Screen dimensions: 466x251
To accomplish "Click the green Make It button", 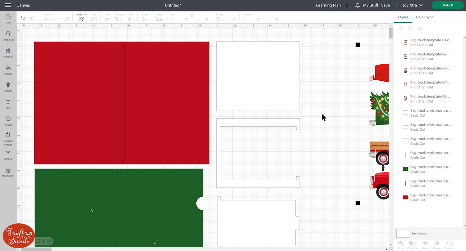I will coord(447,5).
